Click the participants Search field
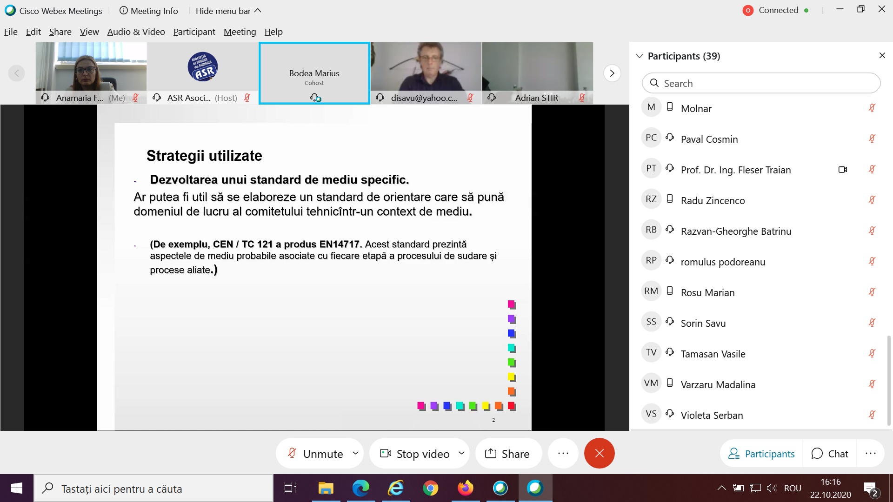 point(761,83)
